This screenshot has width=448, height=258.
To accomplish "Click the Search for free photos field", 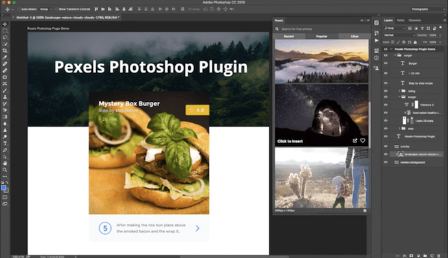I will [321, 29].
